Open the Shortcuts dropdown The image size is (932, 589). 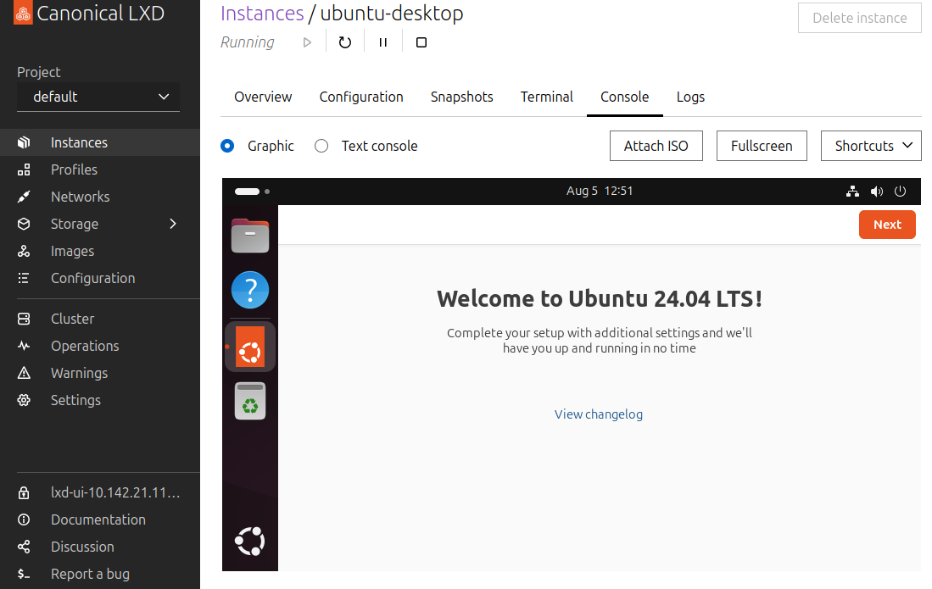click(x=871, y=146)
